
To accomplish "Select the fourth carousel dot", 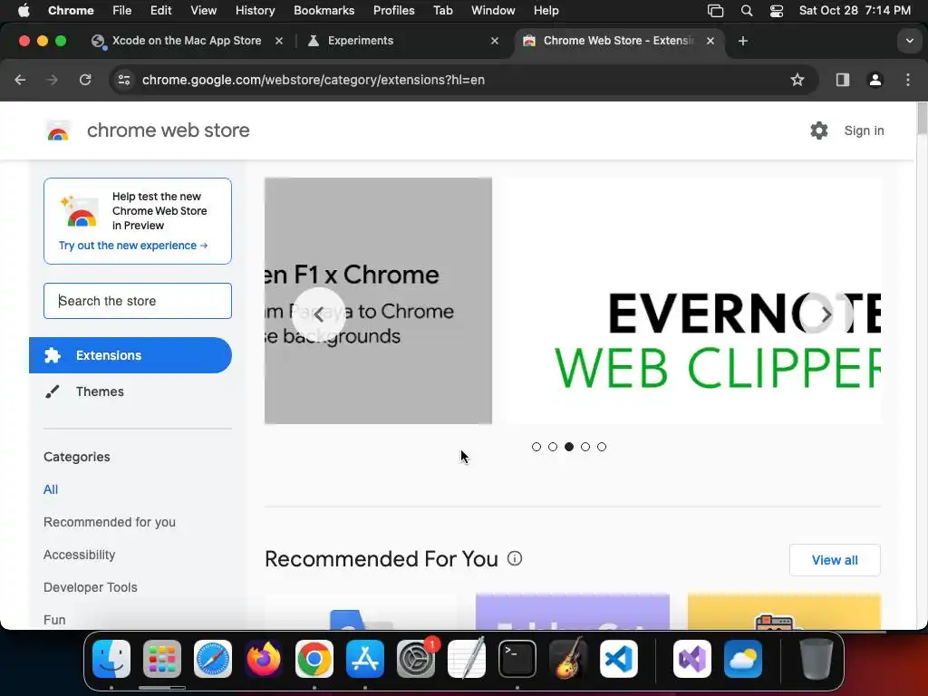I will (x=585, y=447).
